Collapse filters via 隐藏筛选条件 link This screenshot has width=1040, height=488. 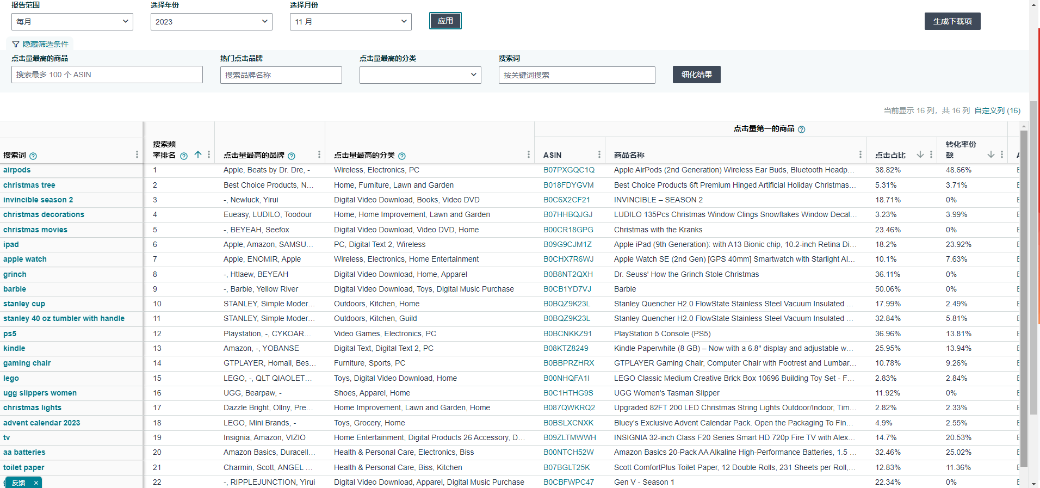coord(41,44)
